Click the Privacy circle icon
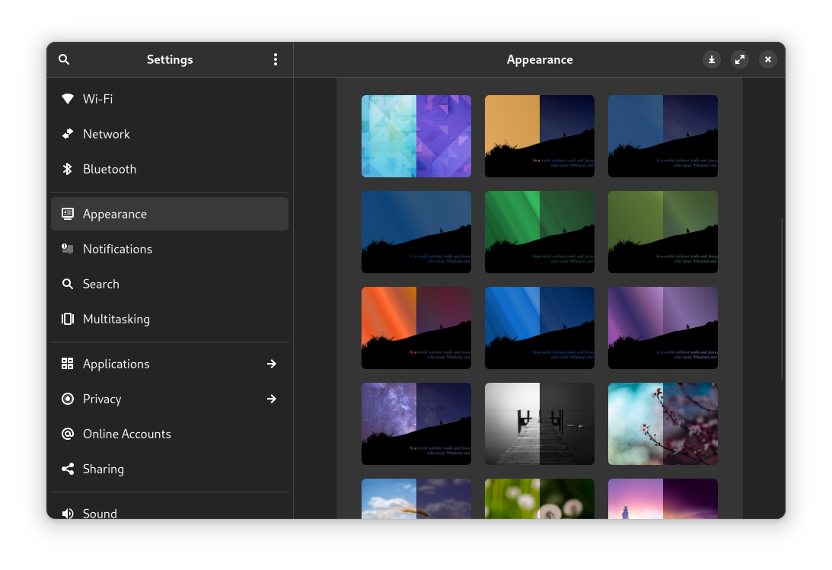Screen dimensions: 832x570 (x=68, y=399)
